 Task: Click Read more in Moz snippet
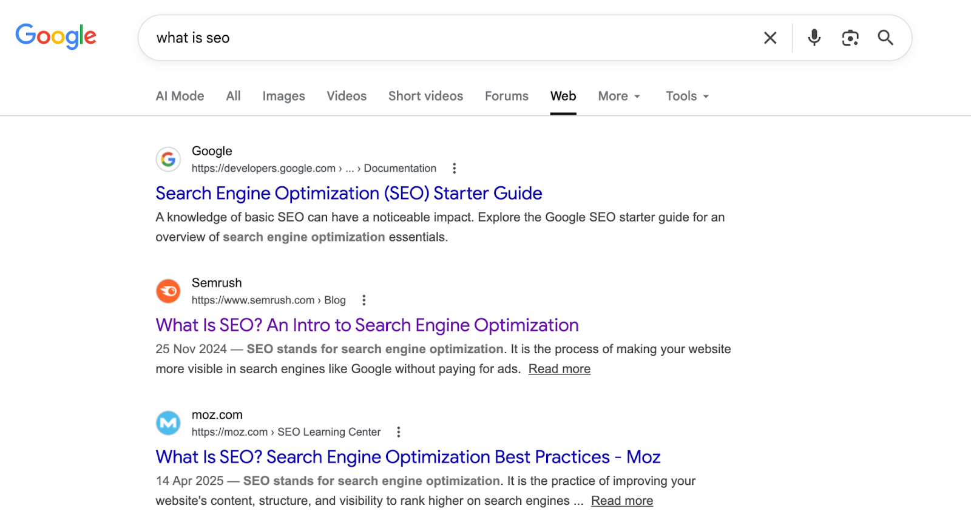pos(622,501)
